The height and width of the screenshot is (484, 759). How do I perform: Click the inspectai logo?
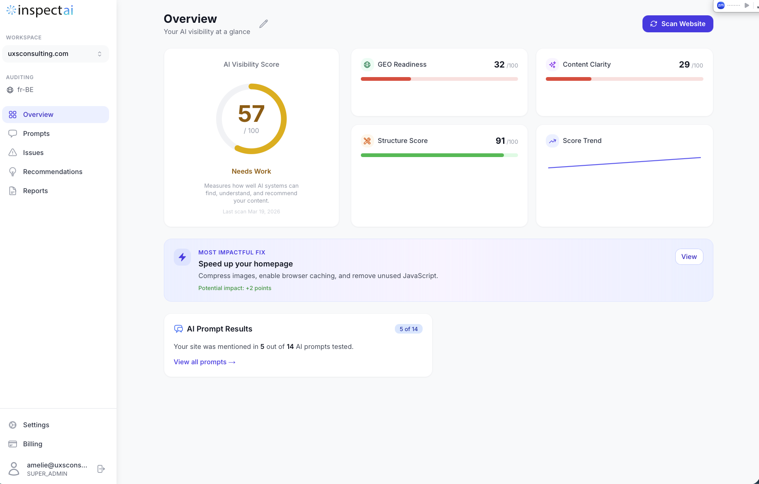(x=40, y=10)
